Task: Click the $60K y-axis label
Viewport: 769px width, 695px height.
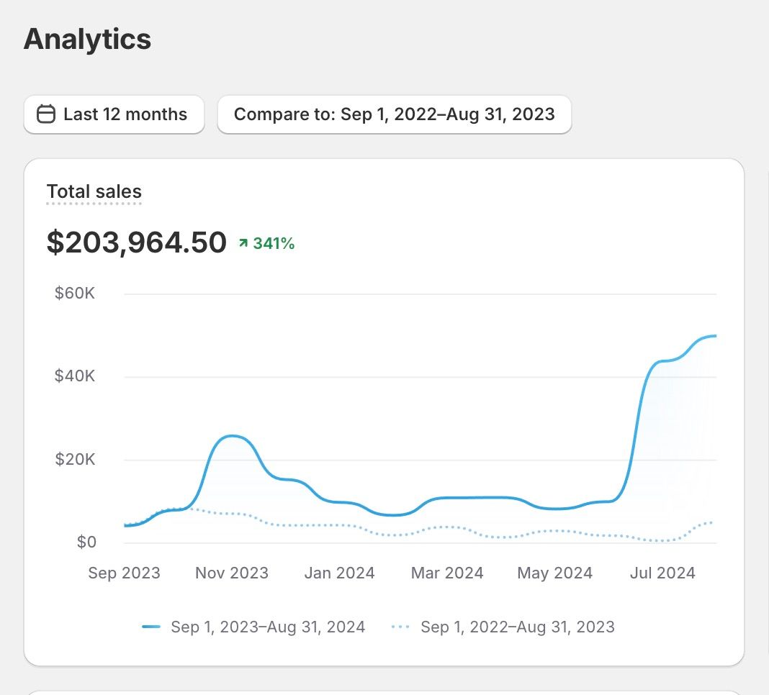Action: click(x=75, y=294)
